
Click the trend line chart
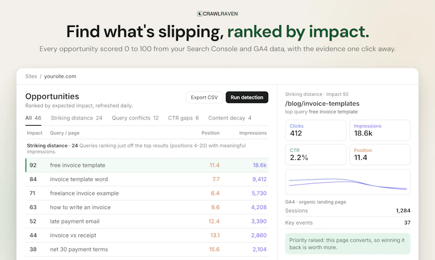point(347,182)
